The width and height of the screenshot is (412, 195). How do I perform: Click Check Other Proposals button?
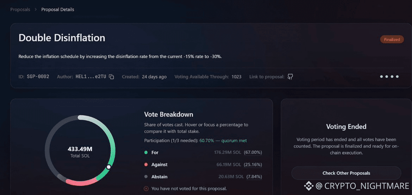point(346,173)
